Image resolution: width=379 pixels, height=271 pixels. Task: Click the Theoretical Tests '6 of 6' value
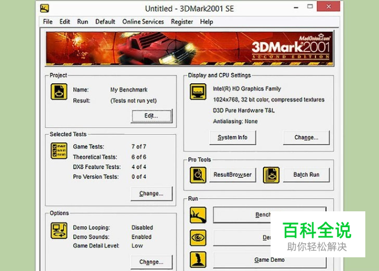[x=139, y=157]
